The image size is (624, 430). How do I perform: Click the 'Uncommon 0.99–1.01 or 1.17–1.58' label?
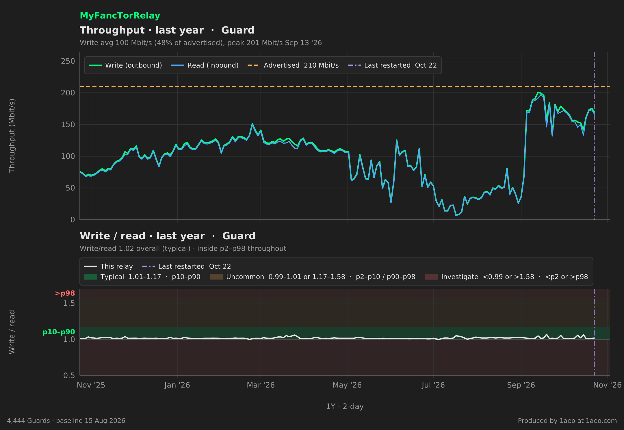[321, 277]
